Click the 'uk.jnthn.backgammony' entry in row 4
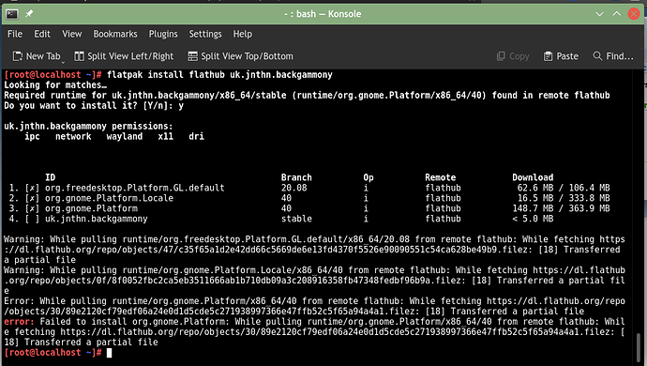The width and height of the screenshot is (647, 366). tap(97, 219)
